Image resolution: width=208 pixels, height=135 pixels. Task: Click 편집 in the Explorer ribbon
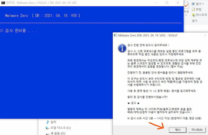click(197, 9)
